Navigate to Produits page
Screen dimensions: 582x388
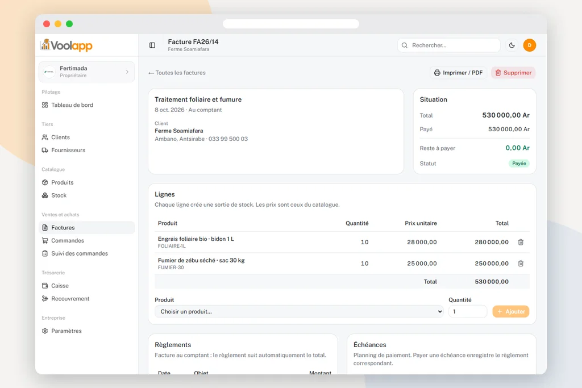(x=86, y=182)
